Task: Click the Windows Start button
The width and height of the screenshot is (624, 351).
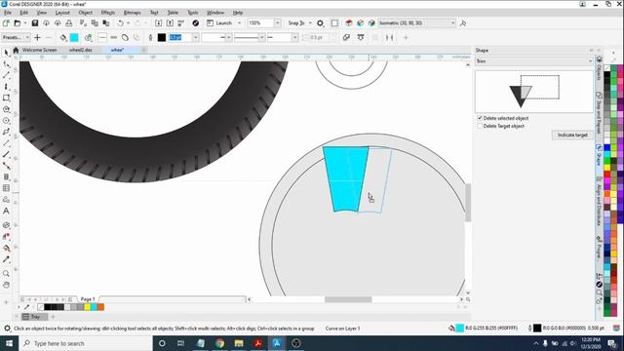Action: [9, 343]
